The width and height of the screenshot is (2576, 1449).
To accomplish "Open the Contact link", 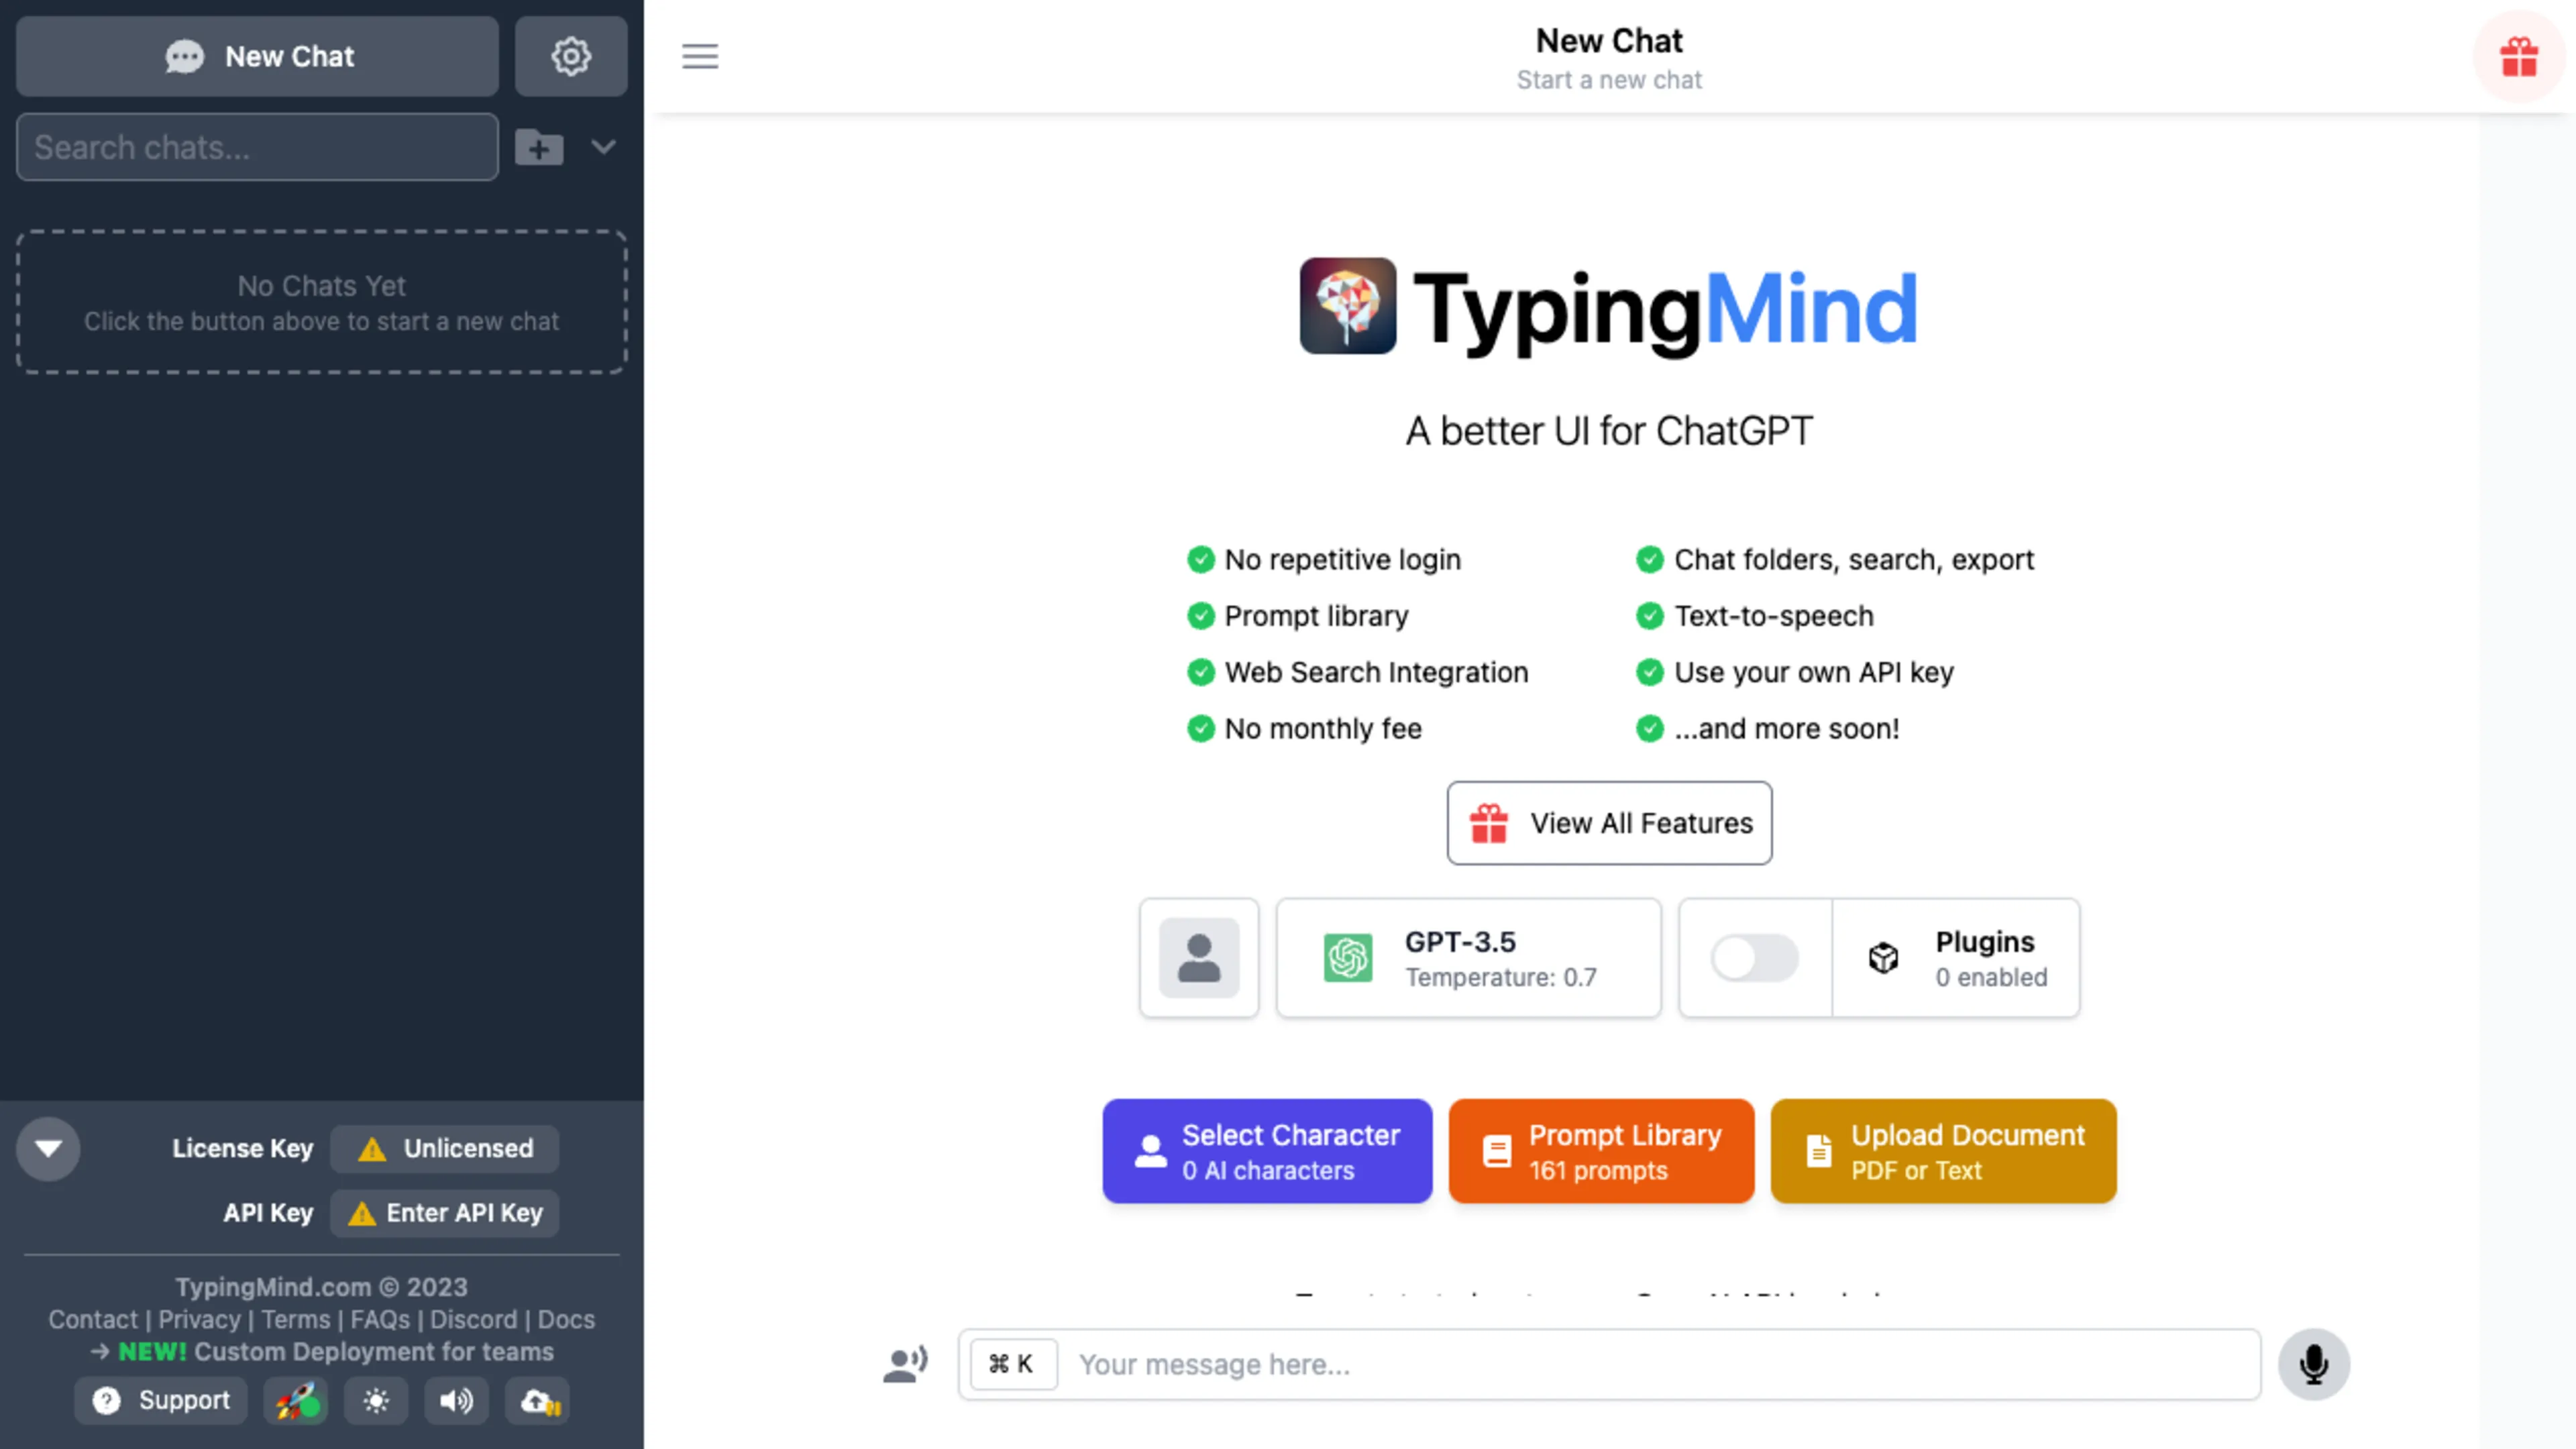I will pyautogui.click(x=93, y=1319).
